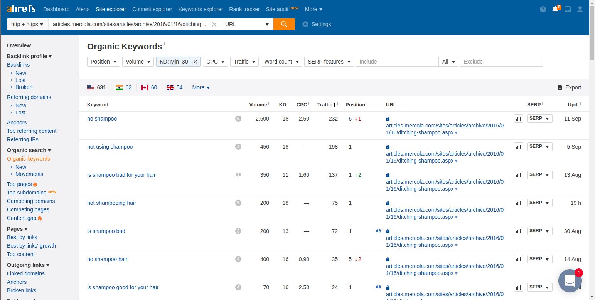The width and height of the screenshot is (595, 300).
Task: Click featured snippet quote icon for 'is shampoo bad'
Action: pyautogui.click(x=378, y=231)
